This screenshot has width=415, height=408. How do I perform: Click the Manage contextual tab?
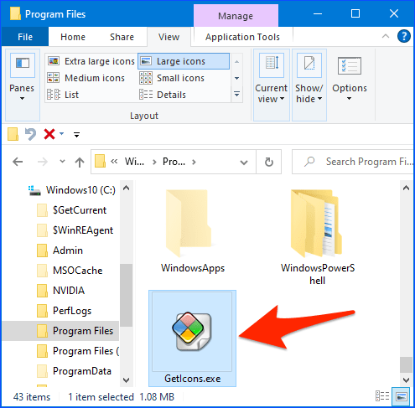[x=236, y=16]
